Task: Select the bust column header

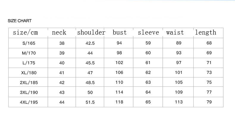Action: coord(120,32)
